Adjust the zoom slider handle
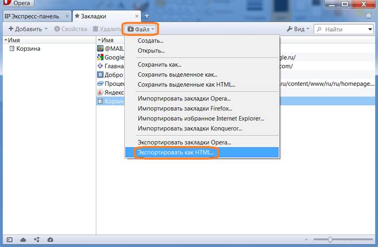The height and width of the screenshot is (247, 378). (x=330, y=239)
